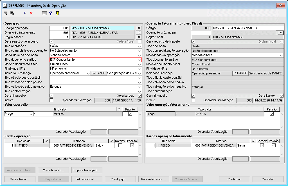Expand the Tipo documento emitido ECF Concomitante dropdown
Image resolution: width=288 pixels, height=186 pixels.
139,60
